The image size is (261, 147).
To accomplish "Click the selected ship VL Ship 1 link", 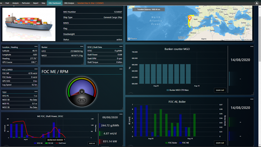I will point(90,3).
